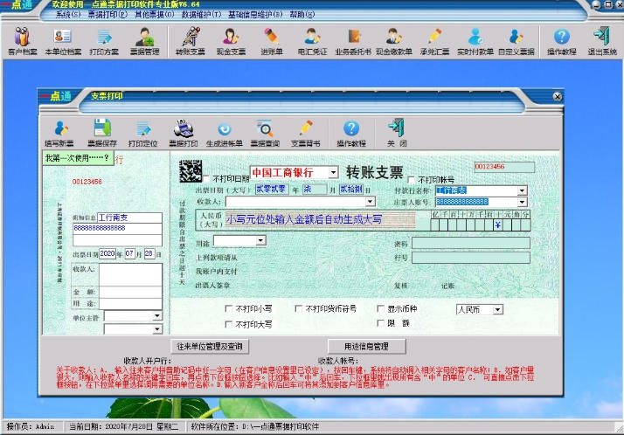Image resolution: width=624 pixels, height=435 pixels.
Task: Open the 票据打印(P) menu
Action: (x=107, y=15)
